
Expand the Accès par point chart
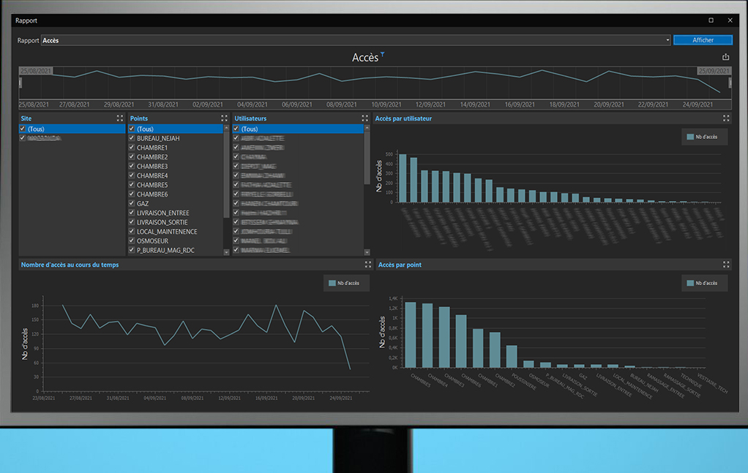pyautogui.click(x=726, y=265)
